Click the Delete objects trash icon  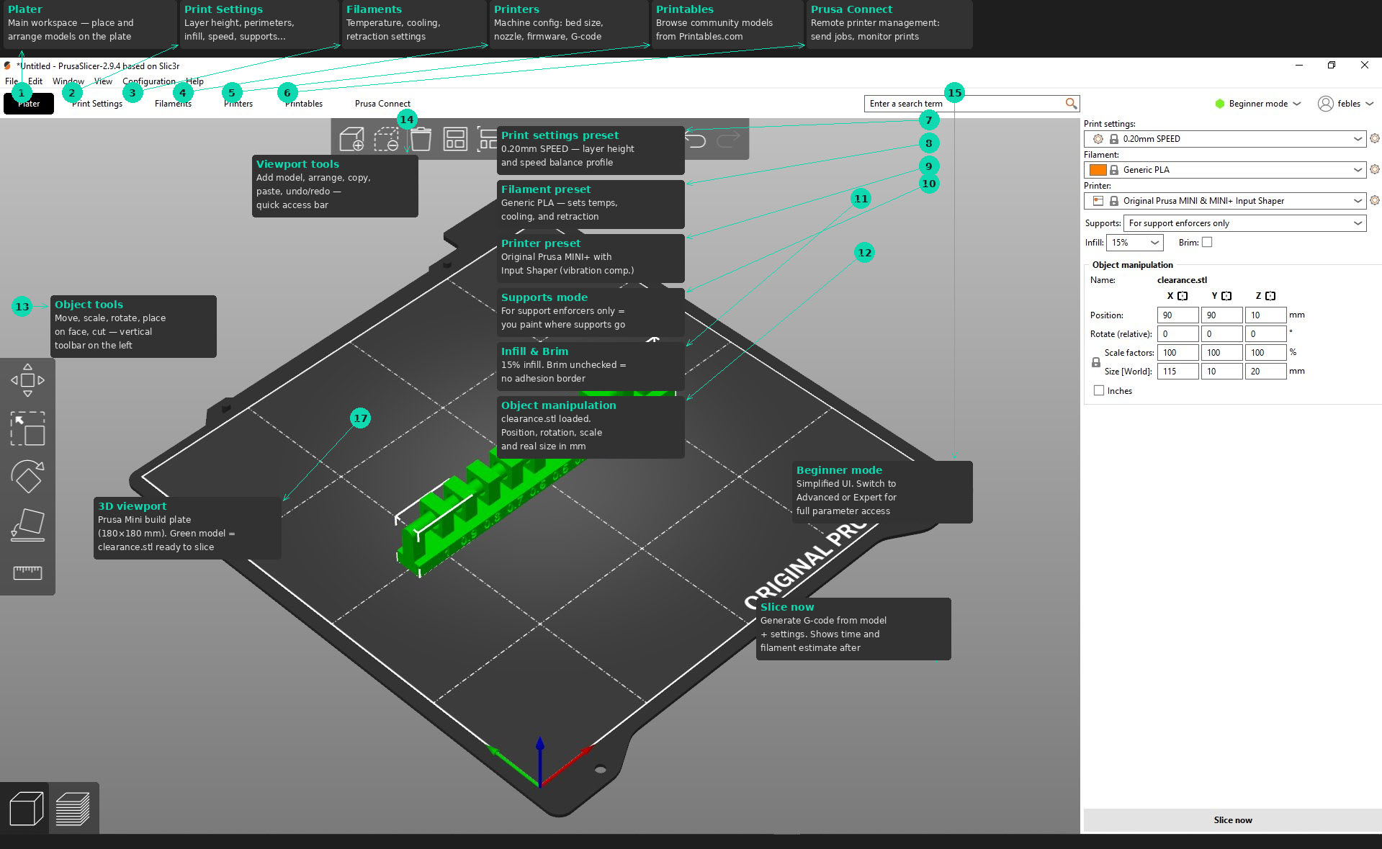pyautogui.click(x=421, y=138)
